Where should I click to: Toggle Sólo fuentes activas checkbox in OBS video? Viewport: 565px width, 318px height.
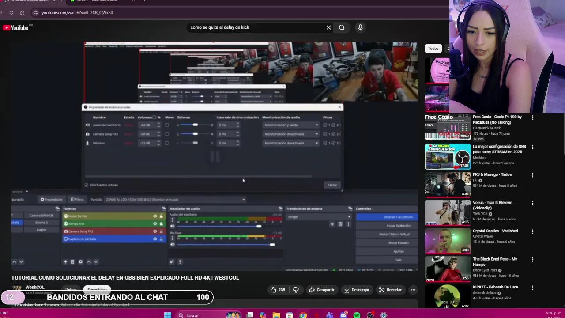(x=87, y=185)
